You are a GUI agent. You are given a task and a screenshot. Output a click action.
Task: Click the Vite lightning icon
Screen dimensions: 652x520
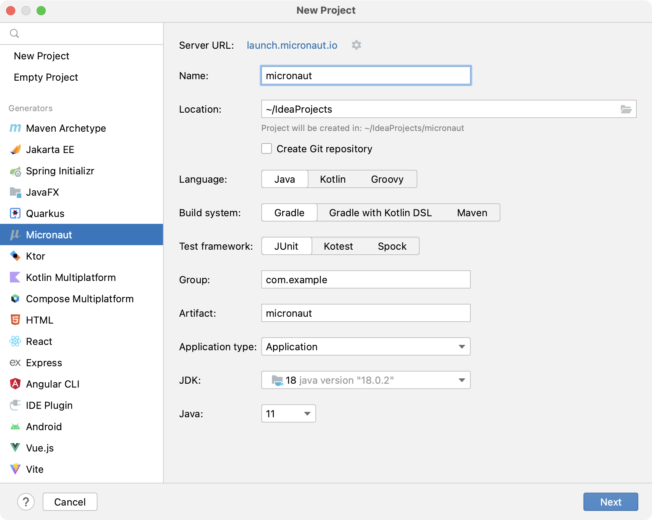[15, 469]
